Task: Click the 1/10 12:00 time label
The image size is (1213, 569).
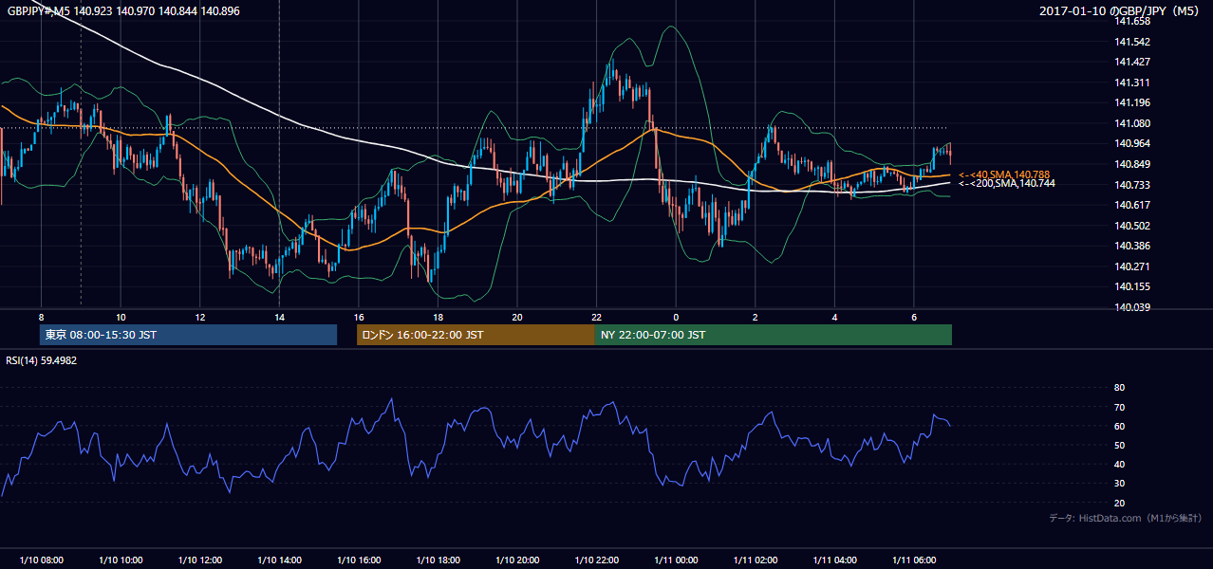Action: (200, 560)
